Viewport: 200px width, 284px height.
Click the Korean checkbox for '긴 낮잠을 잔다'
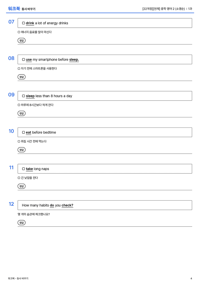point(19,178)
